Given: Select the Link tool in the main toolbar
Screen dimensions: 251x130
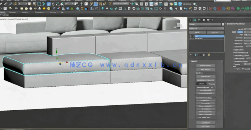Looking at the screenshot, I should (x=6, y=4).
